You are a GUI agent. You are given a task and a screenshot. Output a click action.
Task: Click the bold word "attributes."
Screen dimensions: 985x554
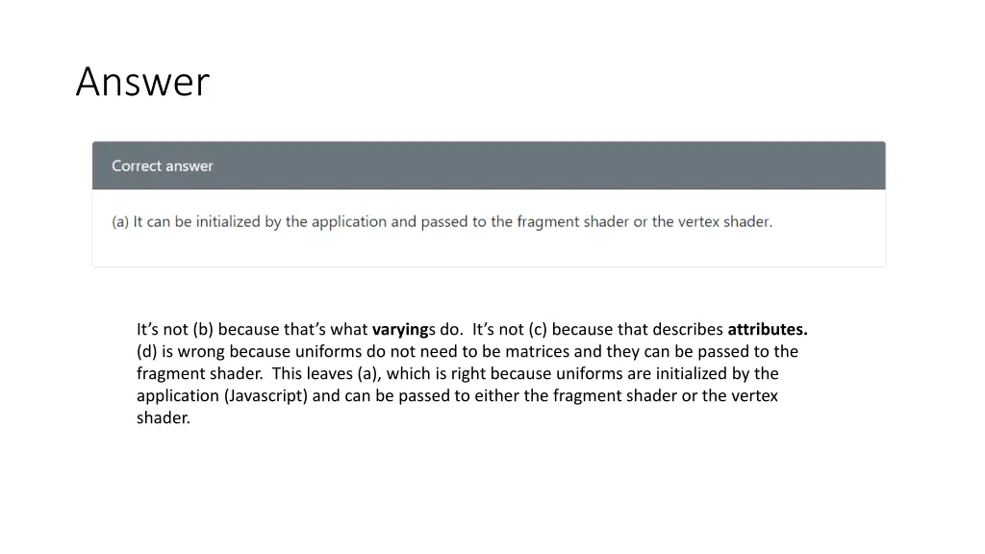coord(767,329)
